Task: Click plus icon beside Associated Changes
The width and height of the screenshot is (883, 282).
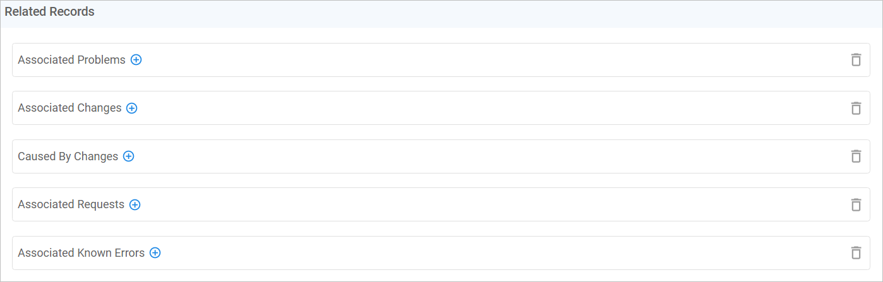Action: tap(131, 108)
